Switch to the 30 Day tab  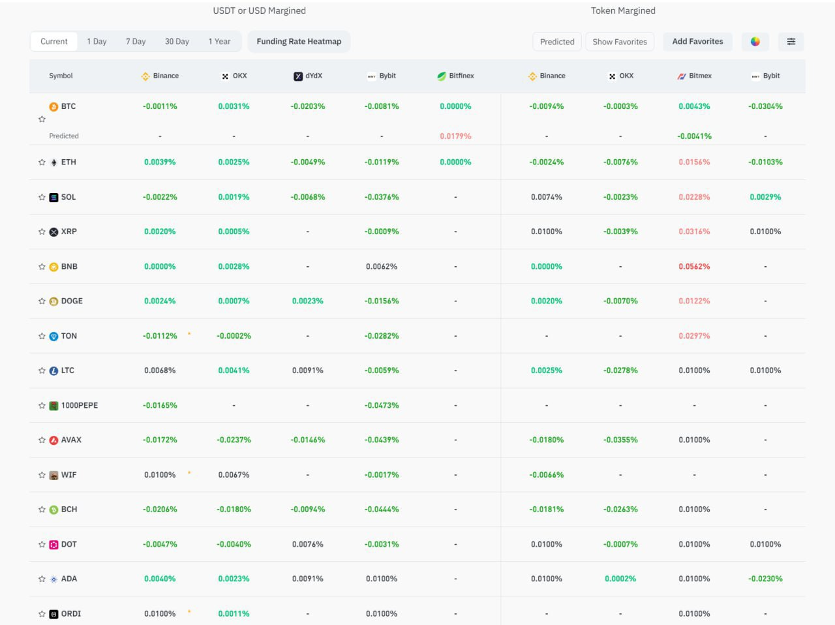[177, 42]
